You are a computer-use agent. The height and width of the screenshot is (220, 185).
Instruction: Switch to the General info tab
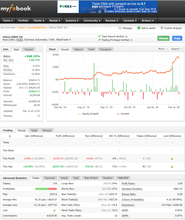pos(29,50)
